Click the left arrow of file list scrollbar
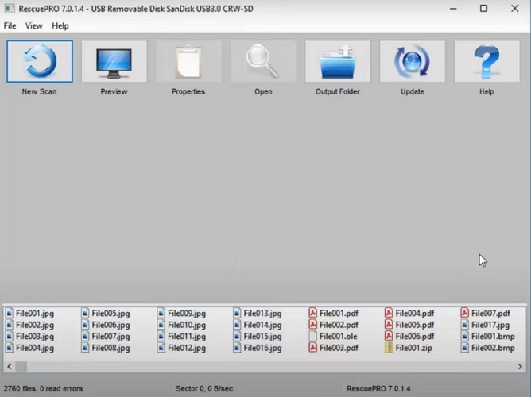This screenshot has width=531, height=397. coord(10,367)
